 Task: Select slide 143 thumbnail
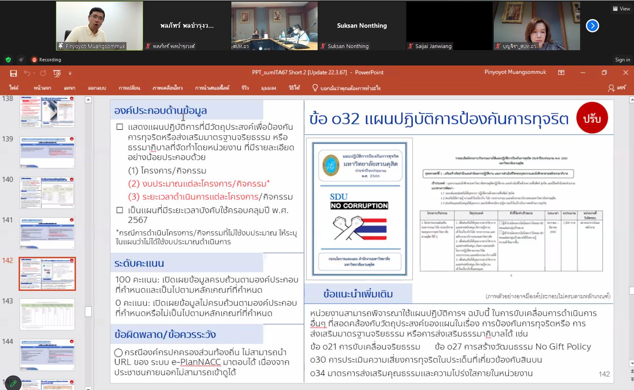(47, 314)
